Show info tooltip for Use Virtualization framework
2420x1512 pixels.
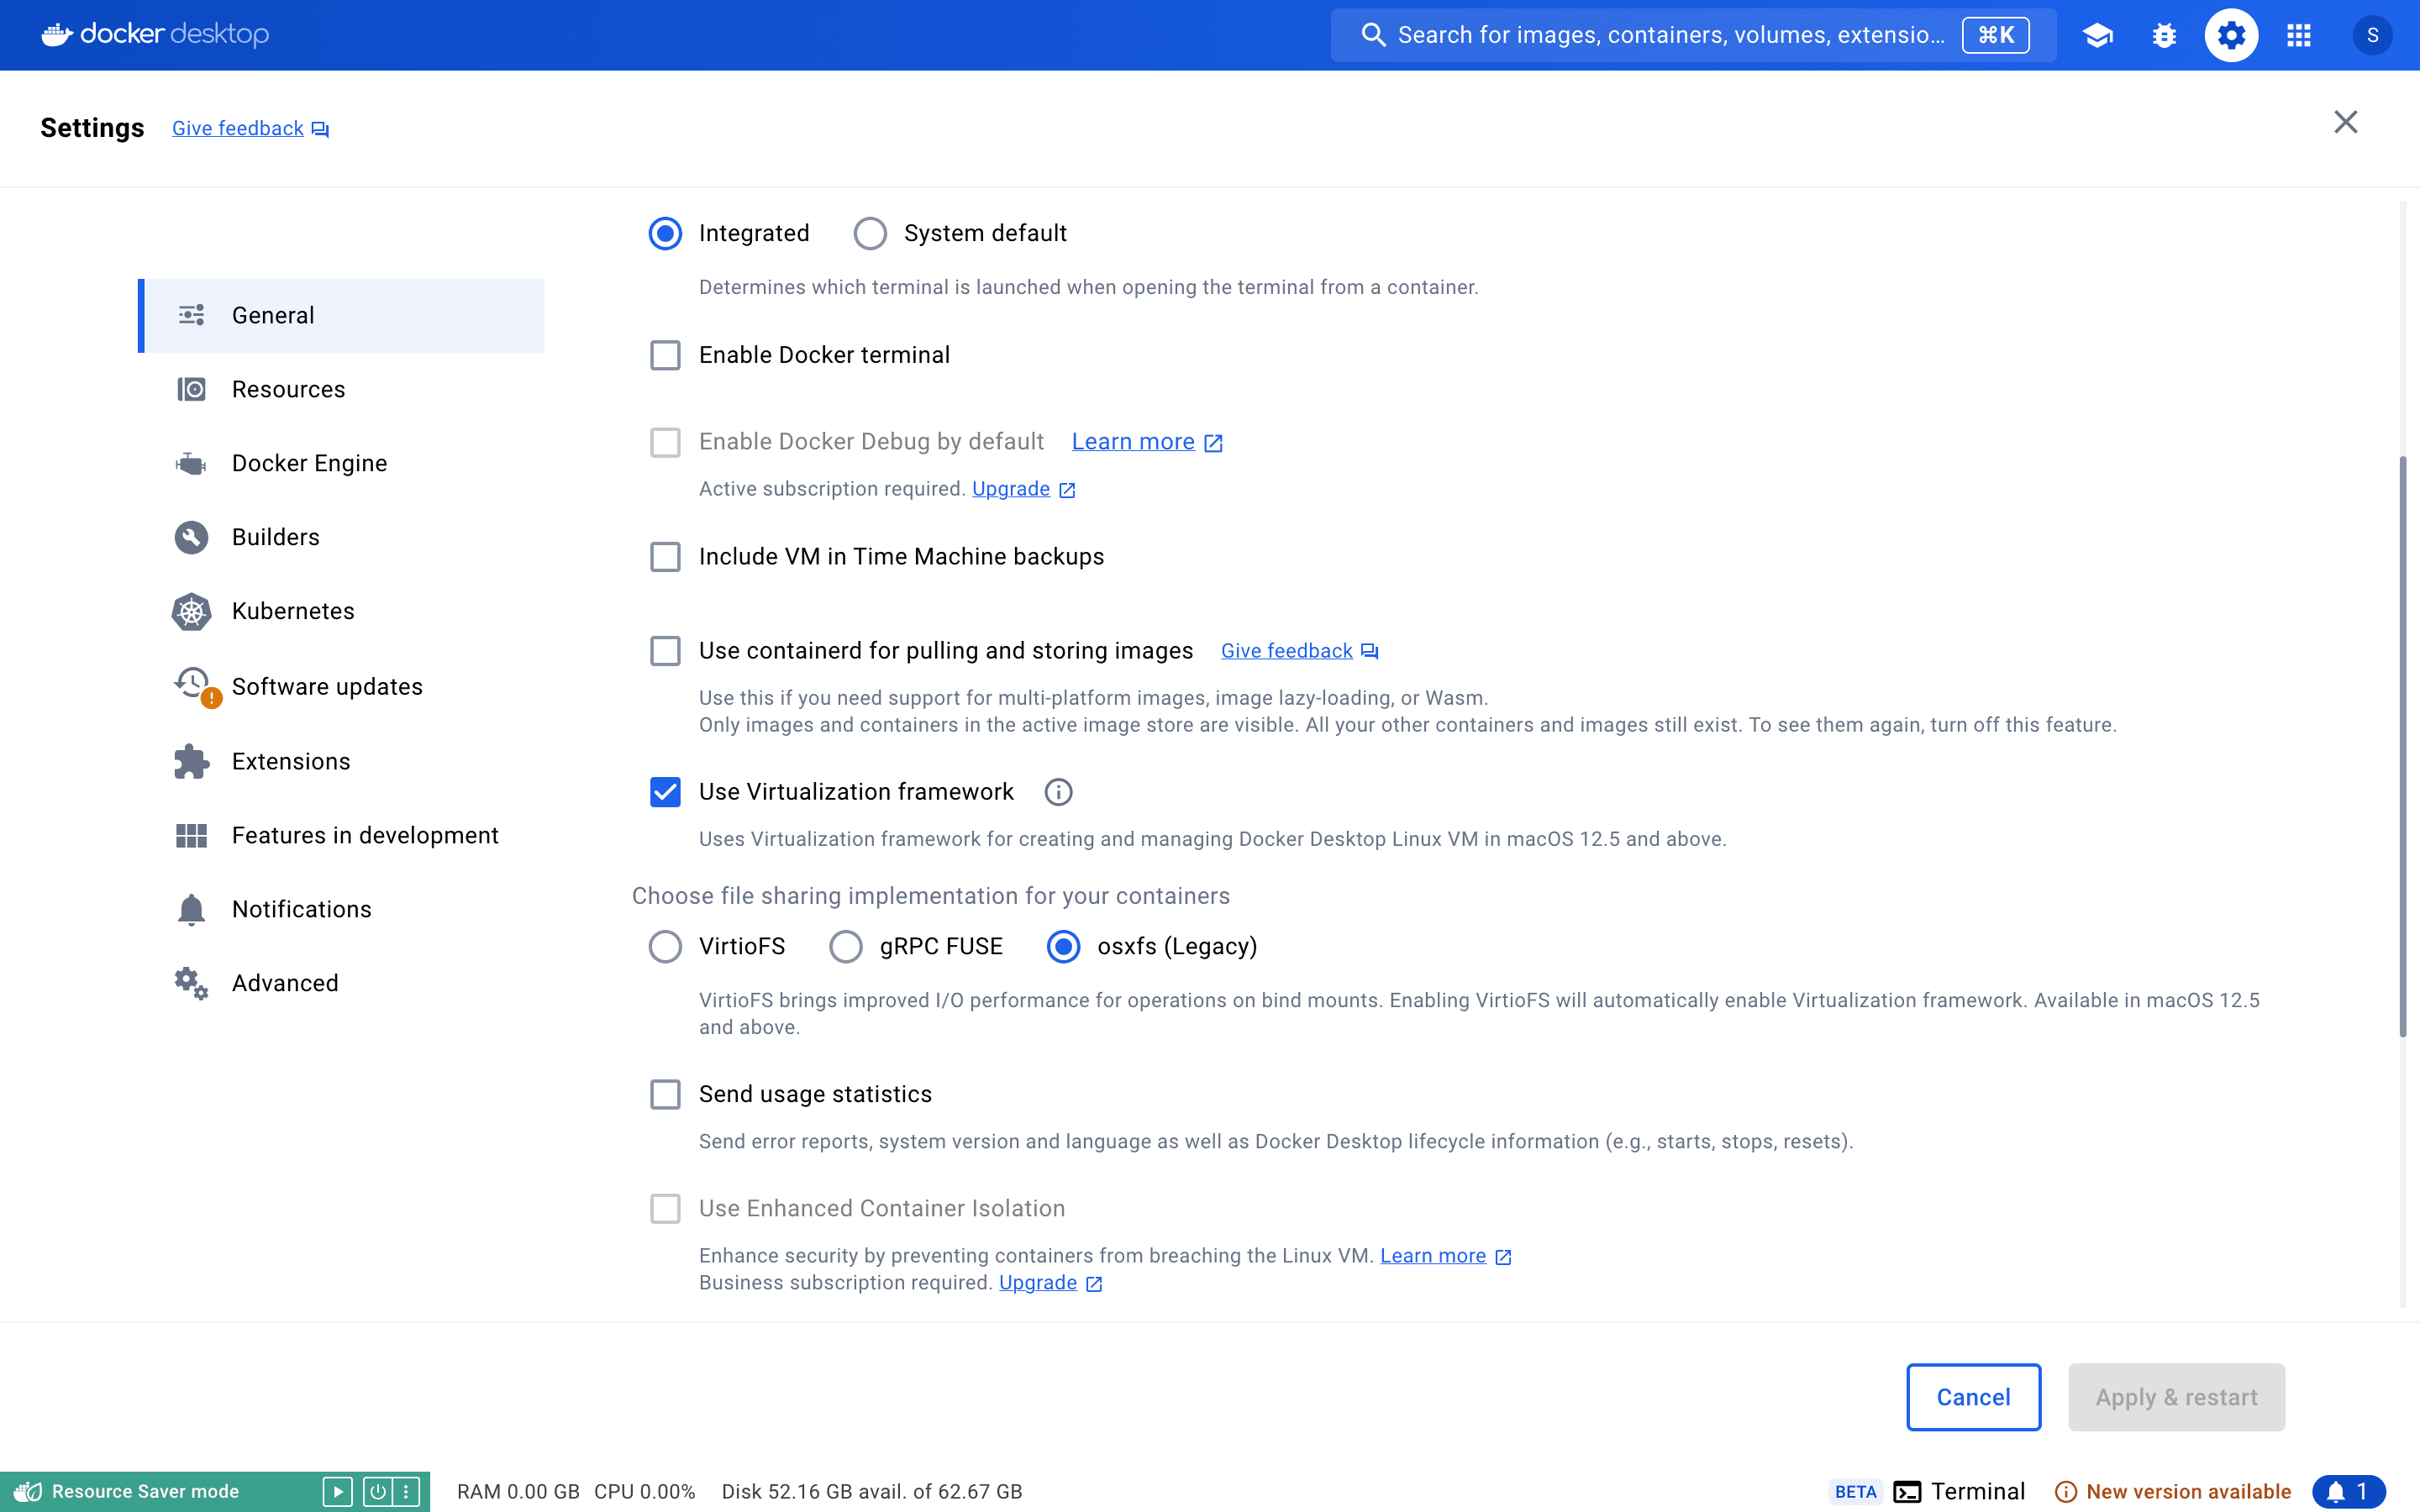1058,792
